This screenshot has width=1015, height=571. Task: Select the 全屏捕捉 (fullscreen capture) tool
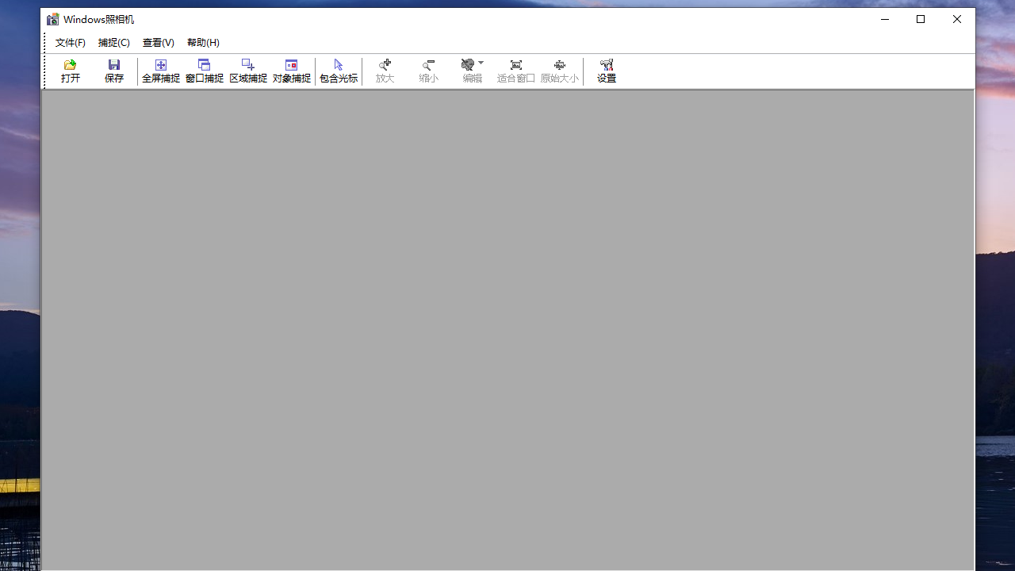coord(161,71)
